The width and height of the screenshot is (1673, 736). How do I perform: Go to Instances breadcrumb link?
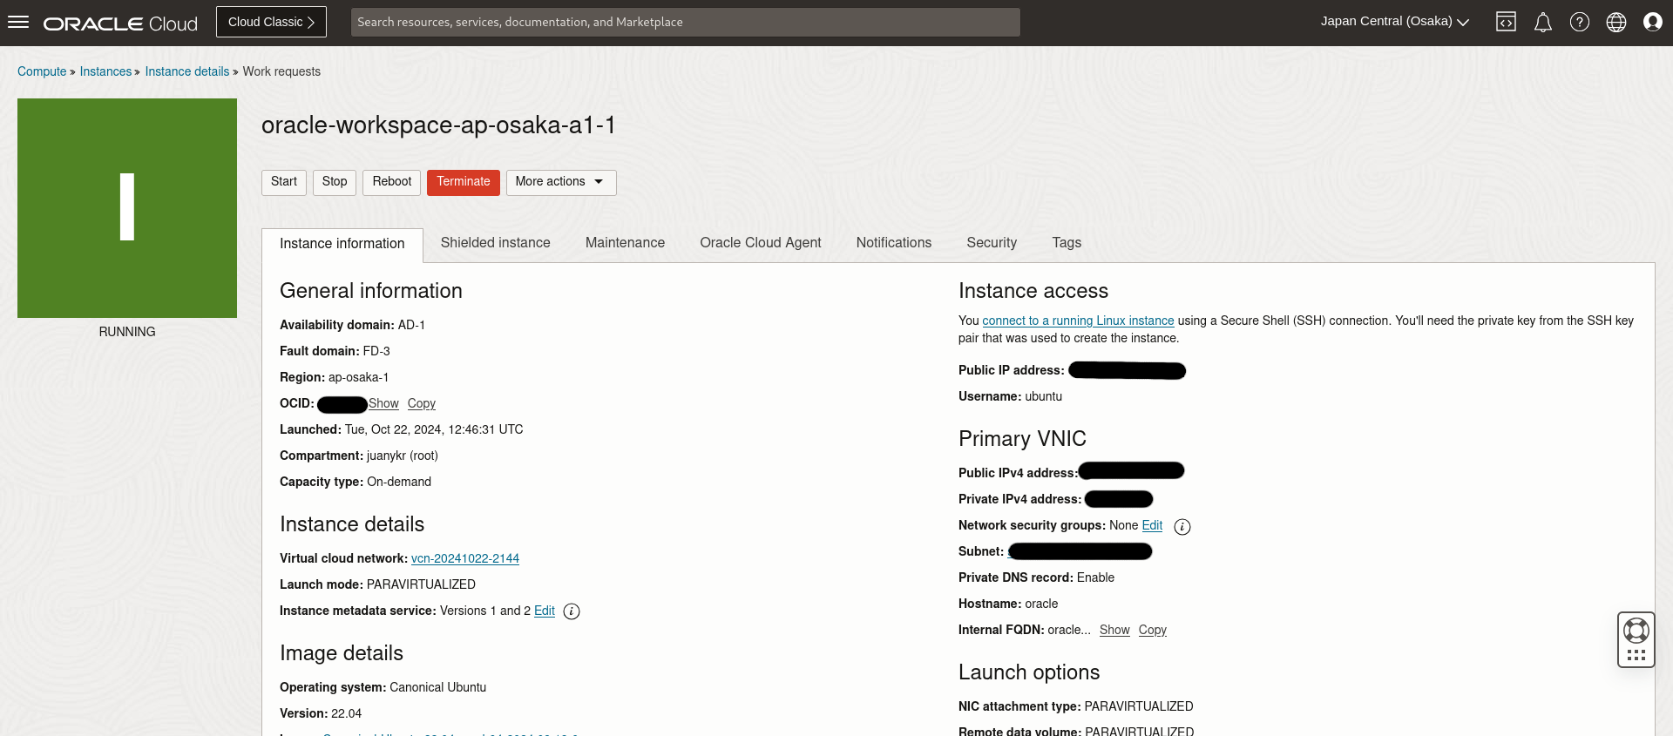[105, 71]
